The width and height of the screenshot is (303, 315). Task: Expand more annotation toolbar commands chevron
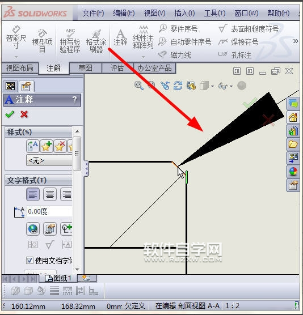point(296,41)
